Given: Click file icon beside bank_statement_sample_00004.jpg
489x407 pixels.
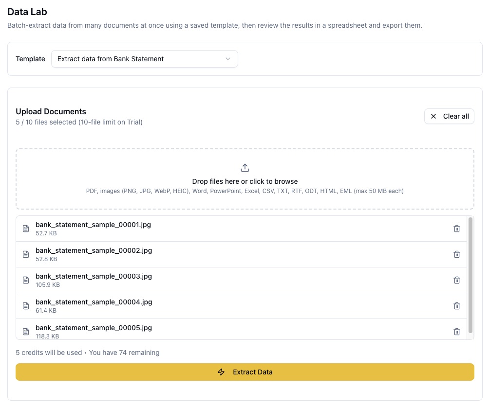Looking at the screenshot, I should click(x=26, y=306).
